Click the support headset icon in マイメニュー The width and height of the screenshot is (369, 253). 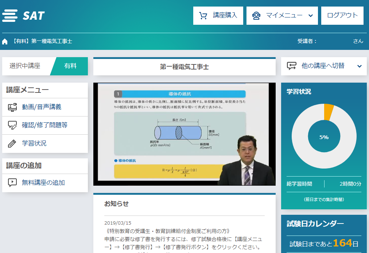coord(256,16)
